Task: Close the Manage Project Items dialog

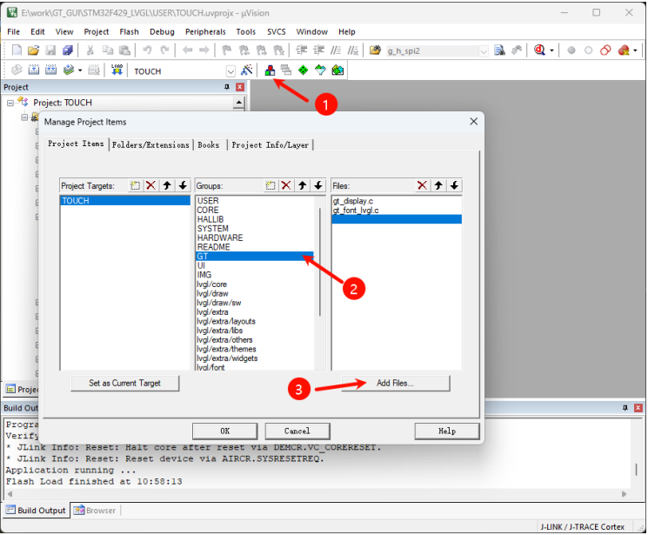Action: (473, 122)
